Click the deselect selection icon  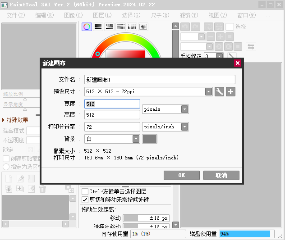pos(208,27)
